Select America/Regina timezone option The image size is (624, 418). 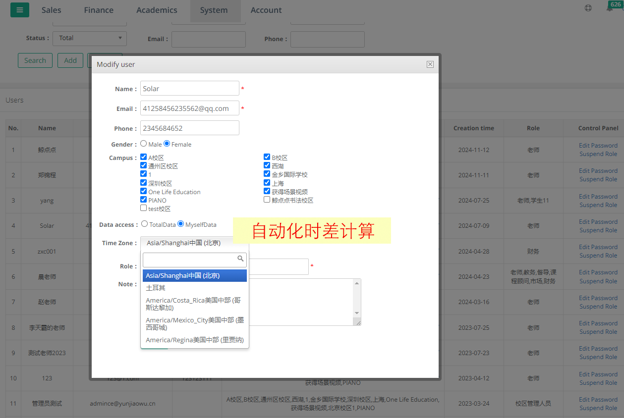(x=194, y=340)
